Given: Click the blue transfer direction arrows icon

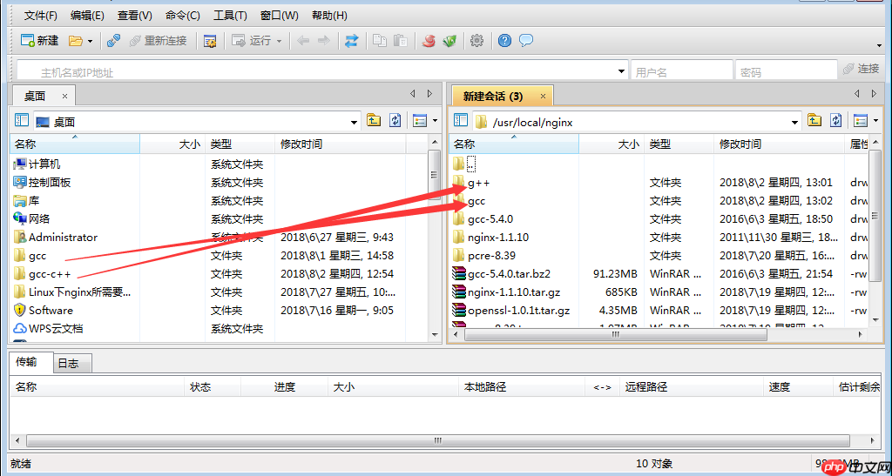Looking at the screenshot, I should click(x=352, y=40).
